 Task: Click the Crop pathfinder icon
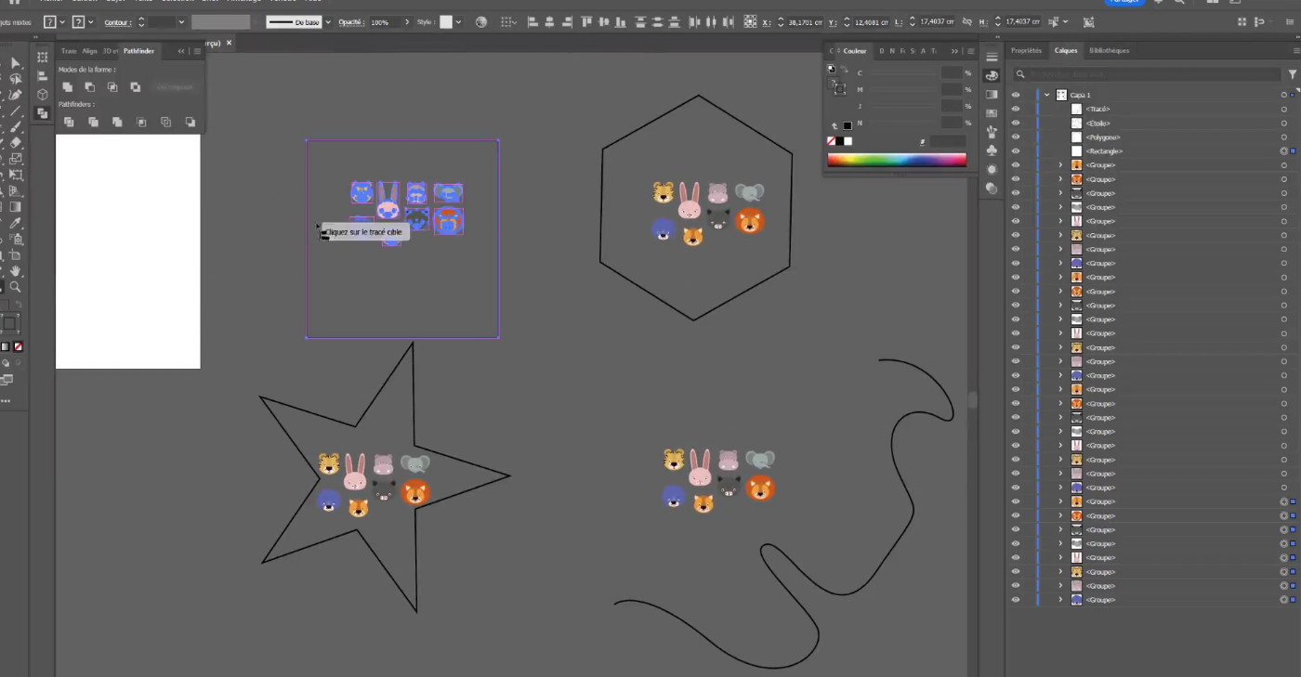(141, 122)
